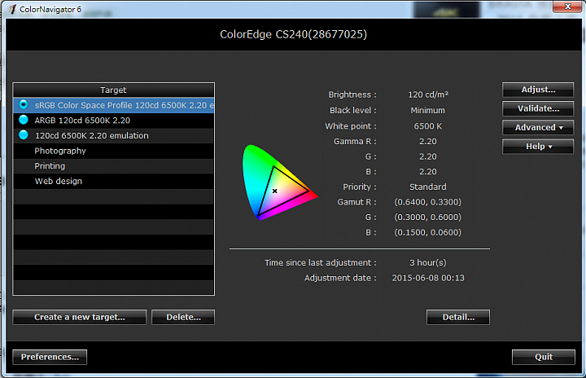Select the sRGB Color Space Profile target

[x=114, y=105]
